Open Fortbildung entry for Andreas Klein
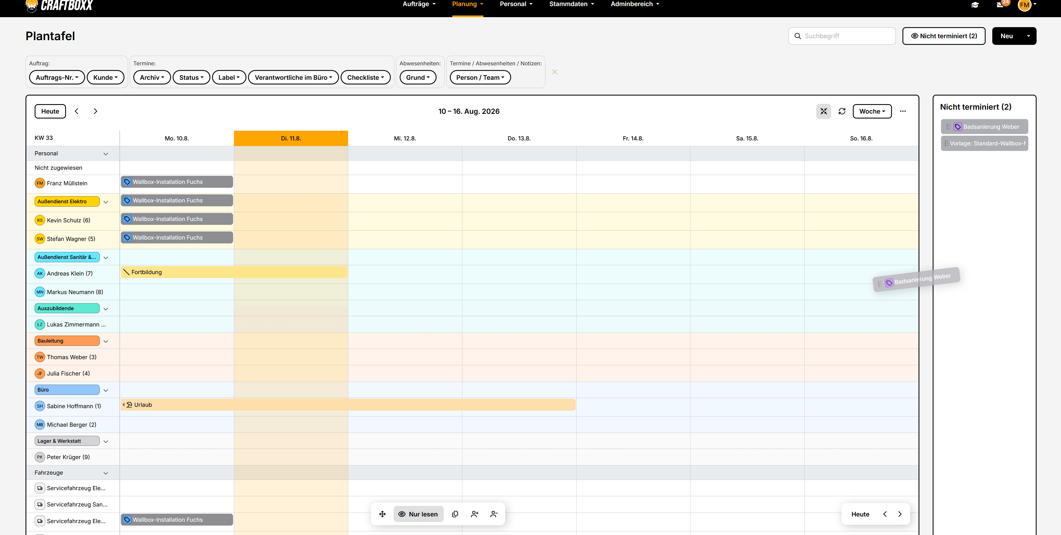The height and width of the screenshot is (535, 1061). click(x=234, y=272)
